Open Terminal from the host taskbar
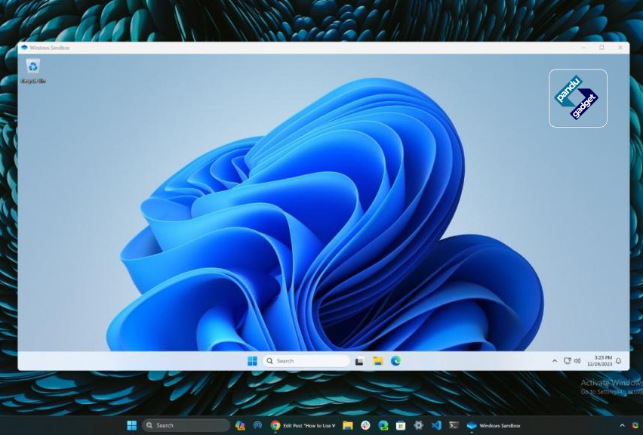Viewport: 643px width, 435px height. click(454, 426)
